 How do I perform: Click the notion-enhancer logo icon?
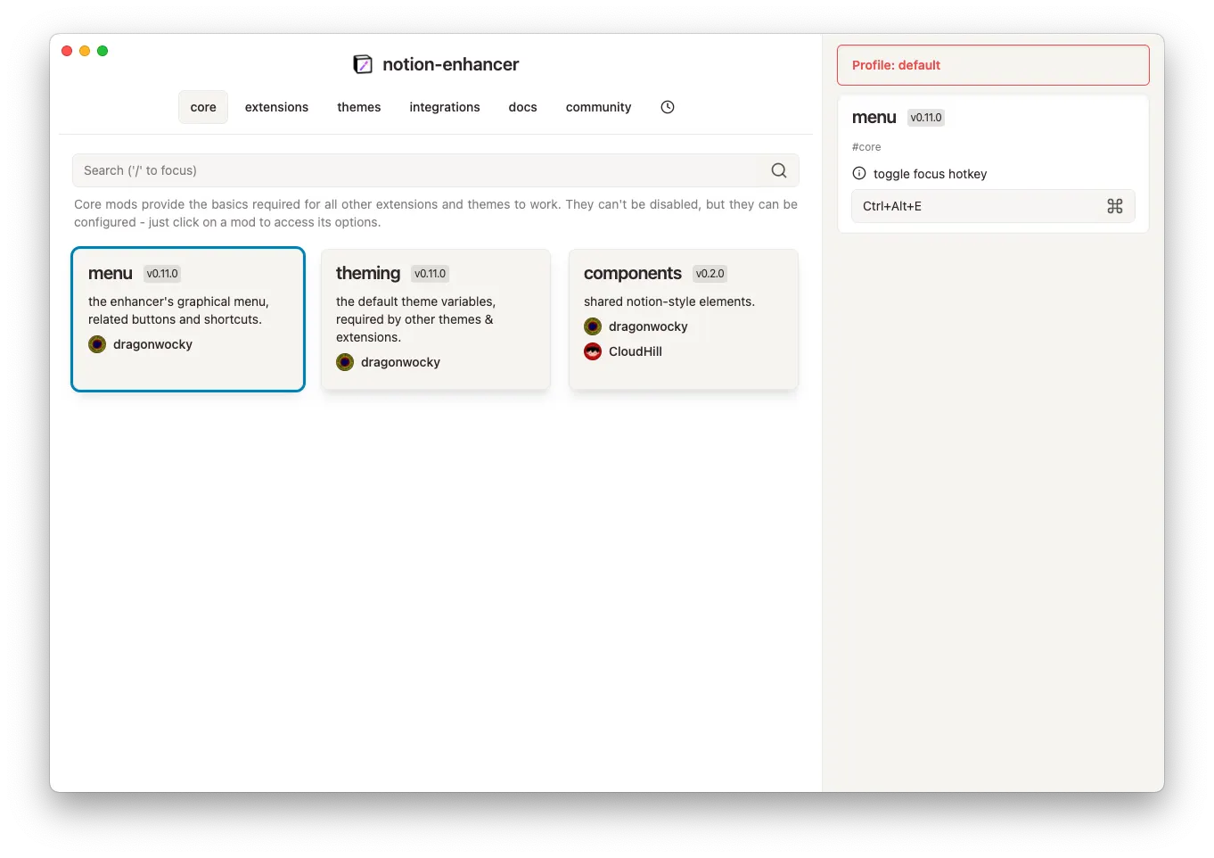[x=363, y=64]
